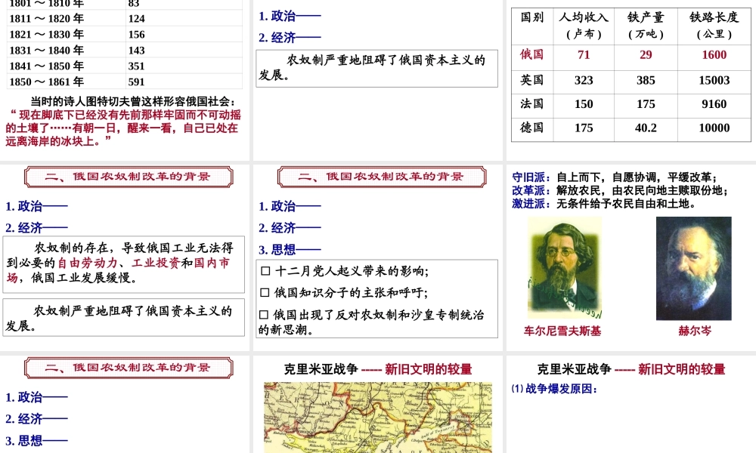
Task: Click the 1821～1830年 row label
Action: (47, 34)
